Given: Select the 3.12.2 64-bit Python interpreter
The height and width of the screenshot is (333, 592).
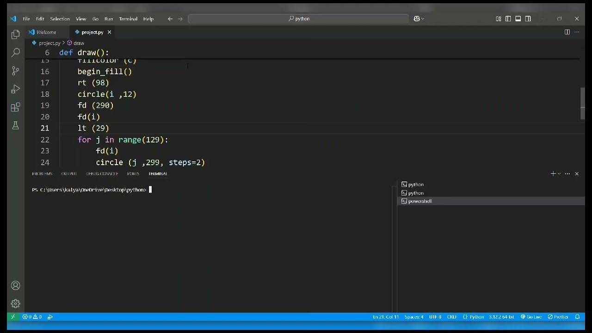Looking at the screenshot, I should pyautogui.click(x=501, y=317).
